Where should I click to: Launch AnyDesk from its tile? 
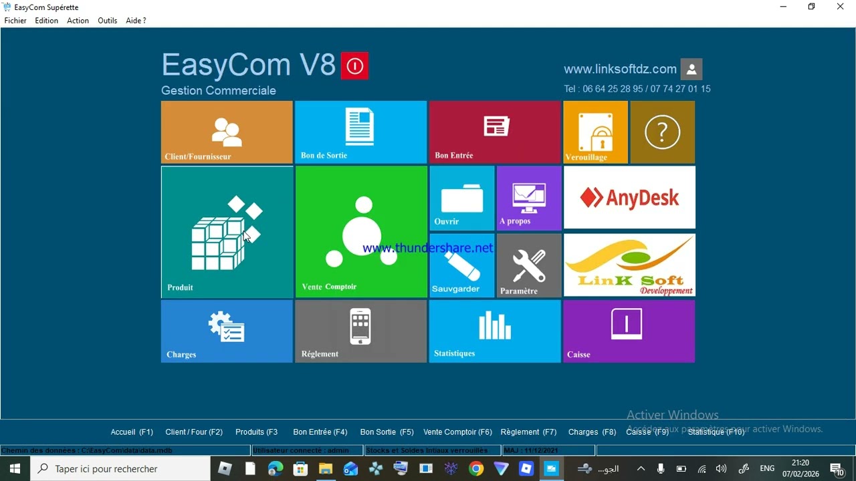point(629,198)
